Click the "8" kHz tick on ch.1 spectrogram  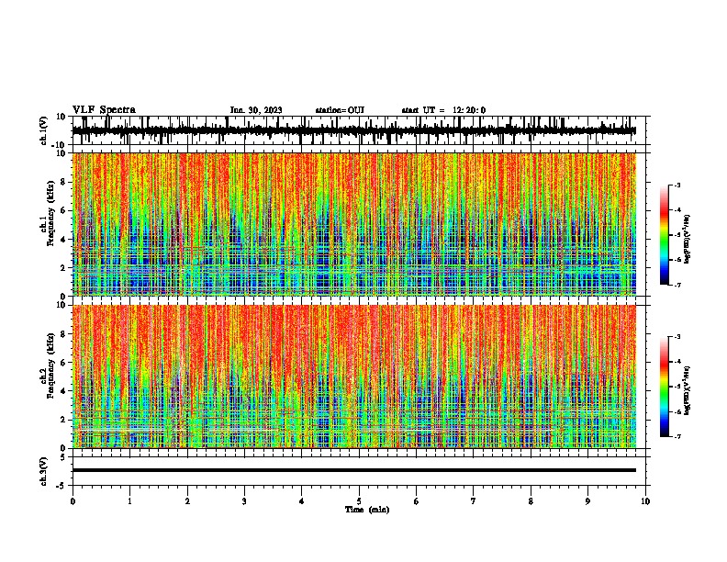[63, 182]
